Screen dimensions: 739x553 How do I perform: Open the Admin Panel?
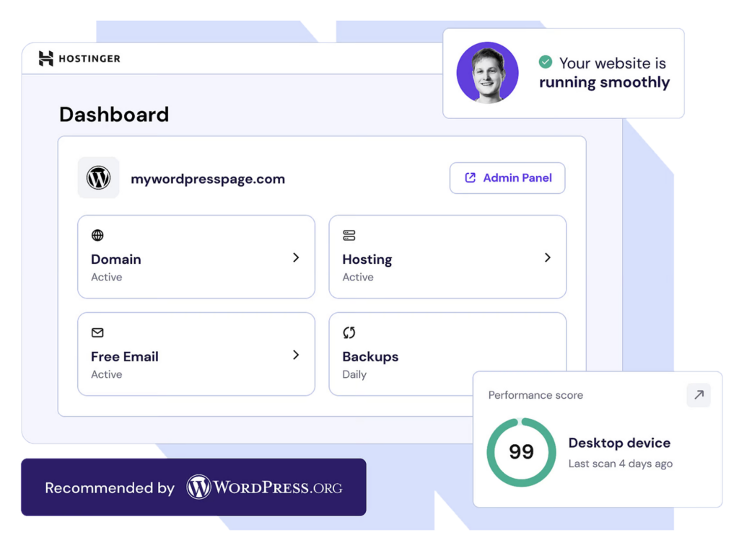point(507,178)
